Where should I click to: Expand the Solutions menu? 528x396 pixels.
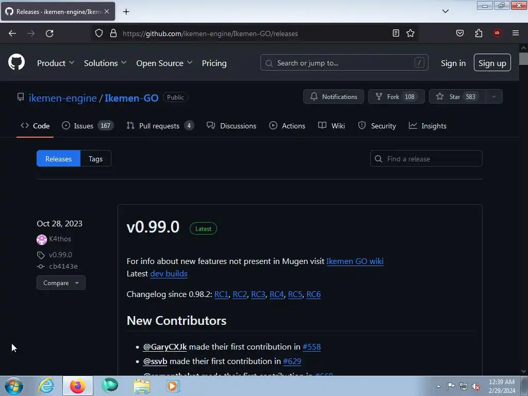(105, 63)
